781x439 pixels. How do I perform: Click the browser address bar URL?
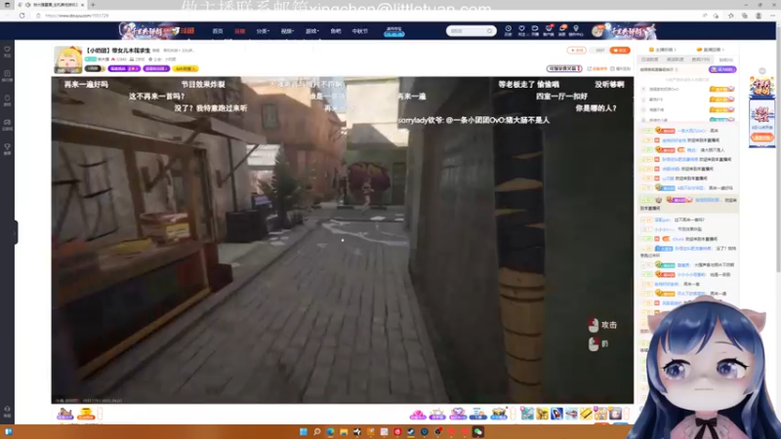click(77, 16)
